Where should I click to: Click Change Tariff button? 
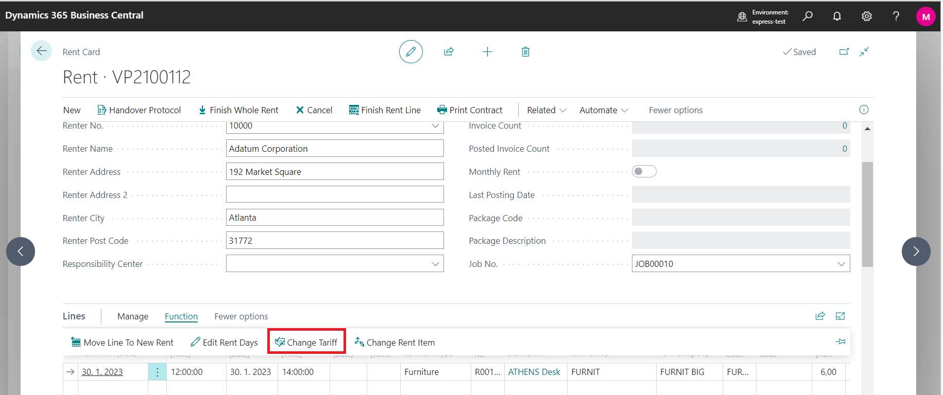click(306, 343)
